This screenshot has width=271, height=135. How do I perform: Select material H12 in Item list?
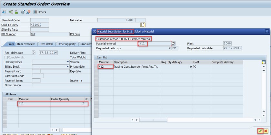[106, 67]
